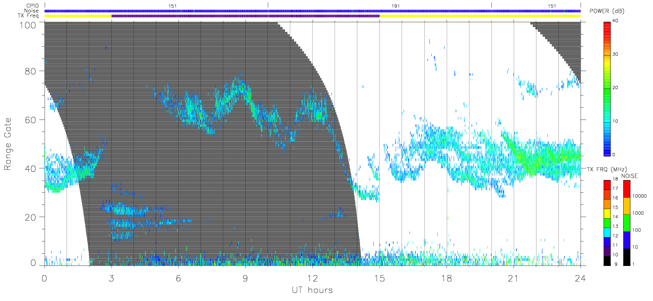This screenshot has height=301, width=653.
Task: Select the "CPID" row label
Action: point(34,6)
